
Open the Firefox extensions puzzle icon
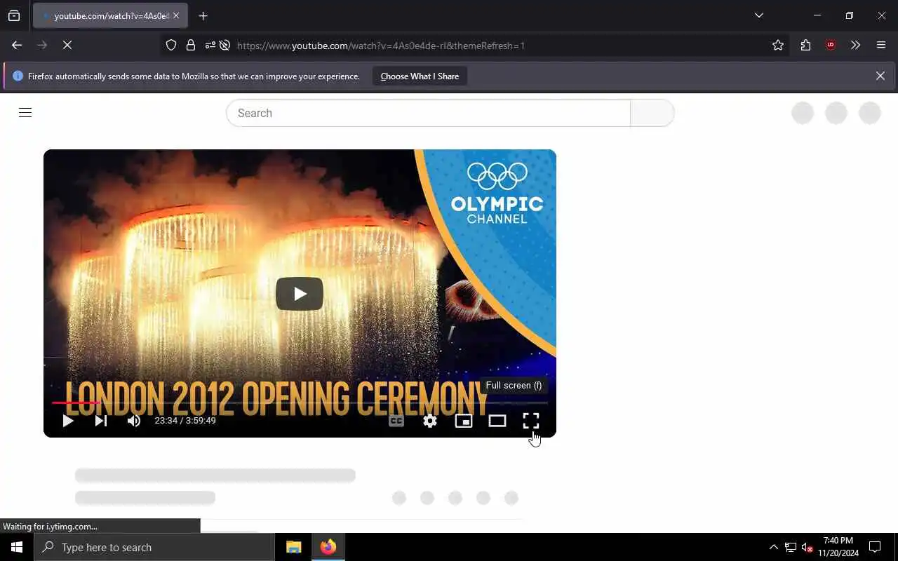pyautogui.click(x=805, y=45)
